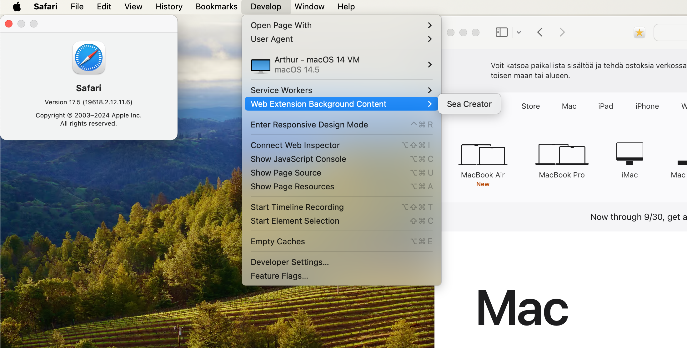Click the MacBook Pro product icon
687x348 pixels.
(x=562, y=155)
